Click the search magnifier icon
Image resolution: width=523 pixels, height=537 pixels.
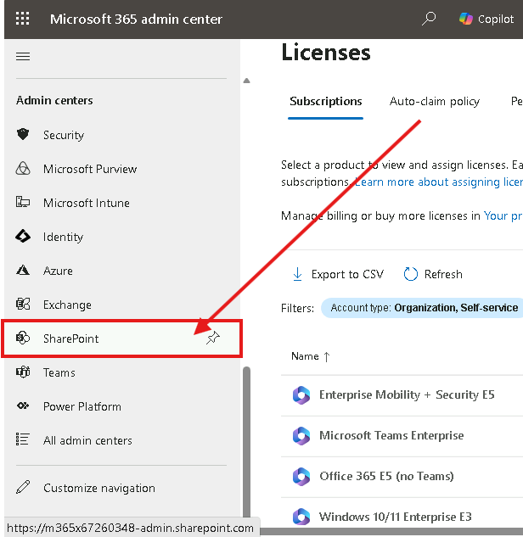pos(429,19)
